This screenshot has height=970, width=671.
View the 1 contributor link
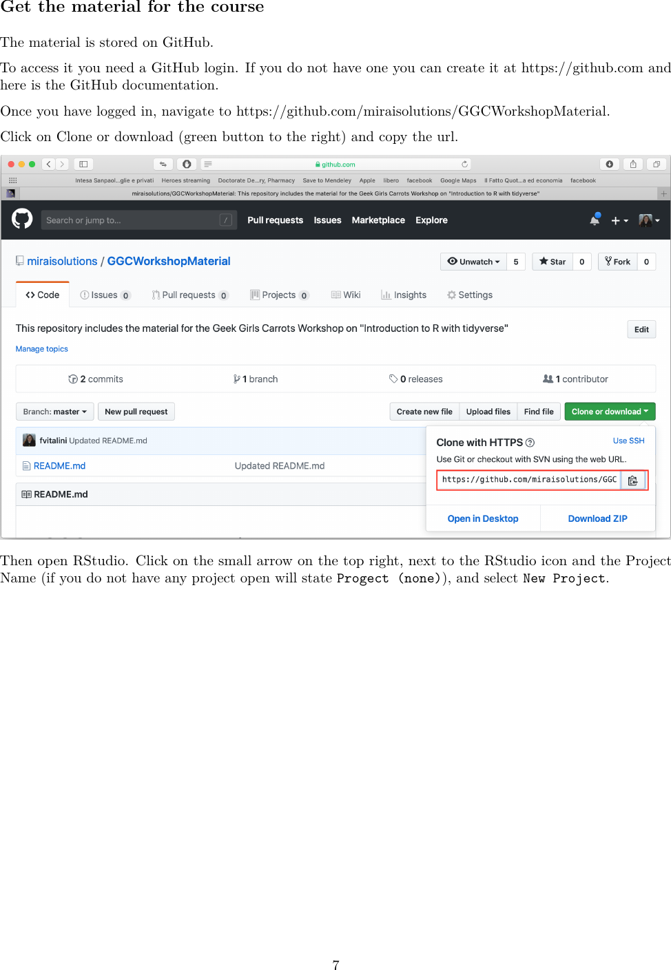tap(576, 379)
